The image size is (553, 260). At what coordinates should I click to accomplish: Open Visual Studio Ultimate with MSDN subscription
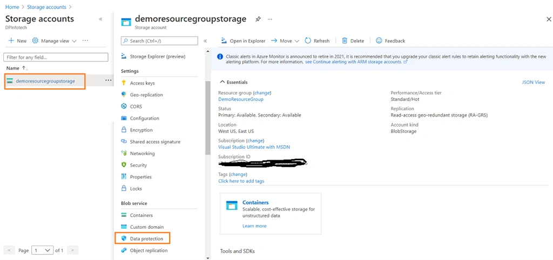point(254,147)
